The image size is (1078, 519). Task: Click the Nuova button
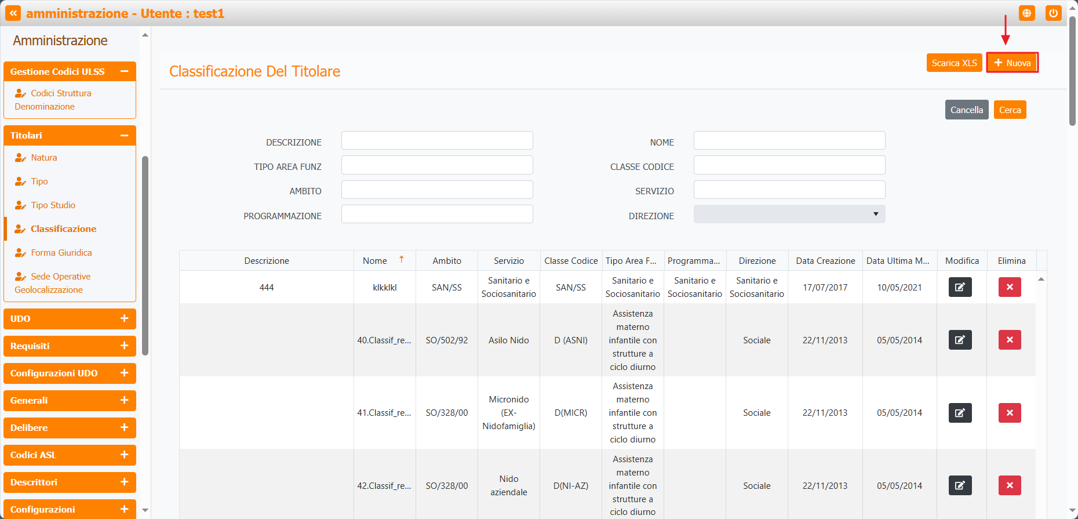click(x=1012, y=63)
